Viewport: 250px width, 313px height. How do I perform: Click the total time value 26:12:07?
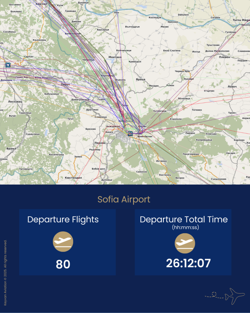pyautogui.click(x=188, y=263)
